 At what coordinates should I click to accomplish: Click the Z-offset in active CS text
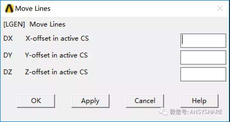(x=56, y=72)
